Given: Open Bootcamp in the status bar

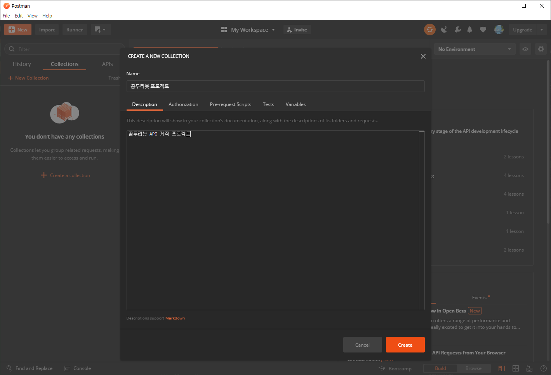Looking at the screenshot, I should tap(395, 369).
